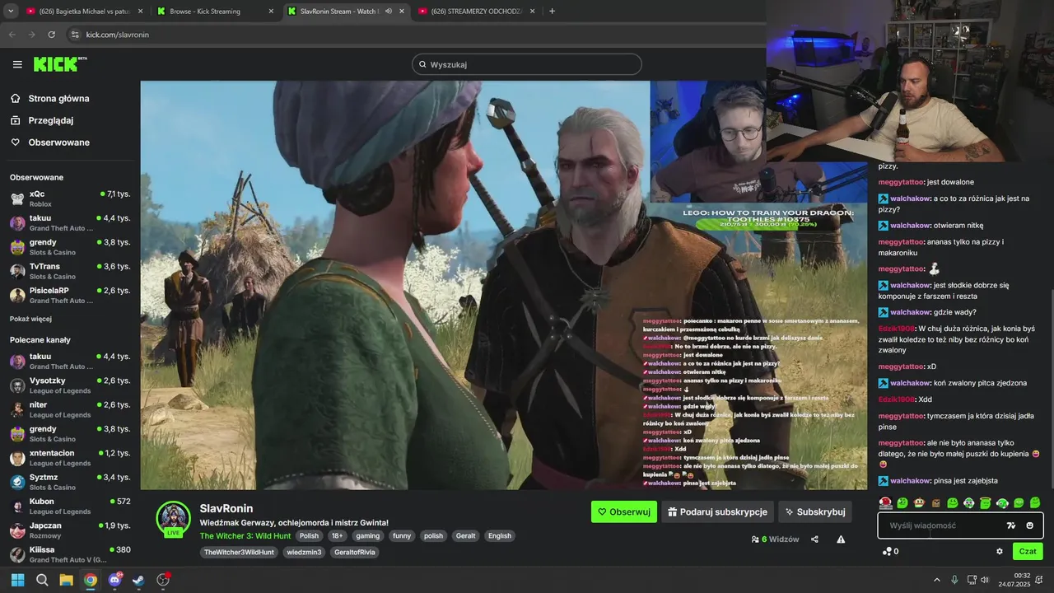Open Kiiissa recommended channel
Screen dimensions: 1054x593
click(x=70, y=553)
